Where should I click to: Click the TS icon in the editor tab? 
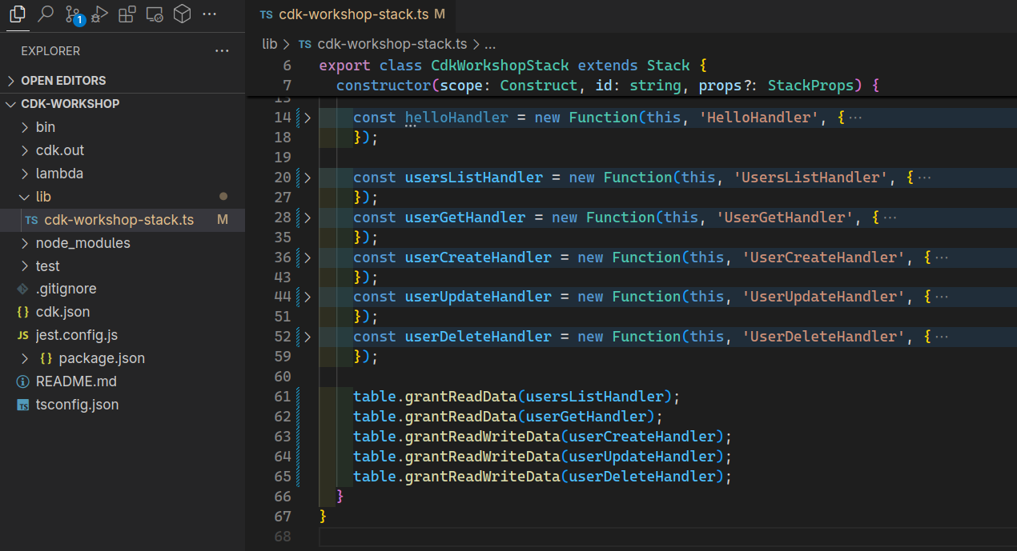[266, 14]
